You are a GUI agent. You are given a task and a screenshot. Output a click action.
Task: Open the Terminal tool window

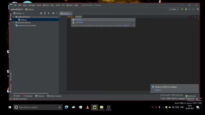click(40, 96)
